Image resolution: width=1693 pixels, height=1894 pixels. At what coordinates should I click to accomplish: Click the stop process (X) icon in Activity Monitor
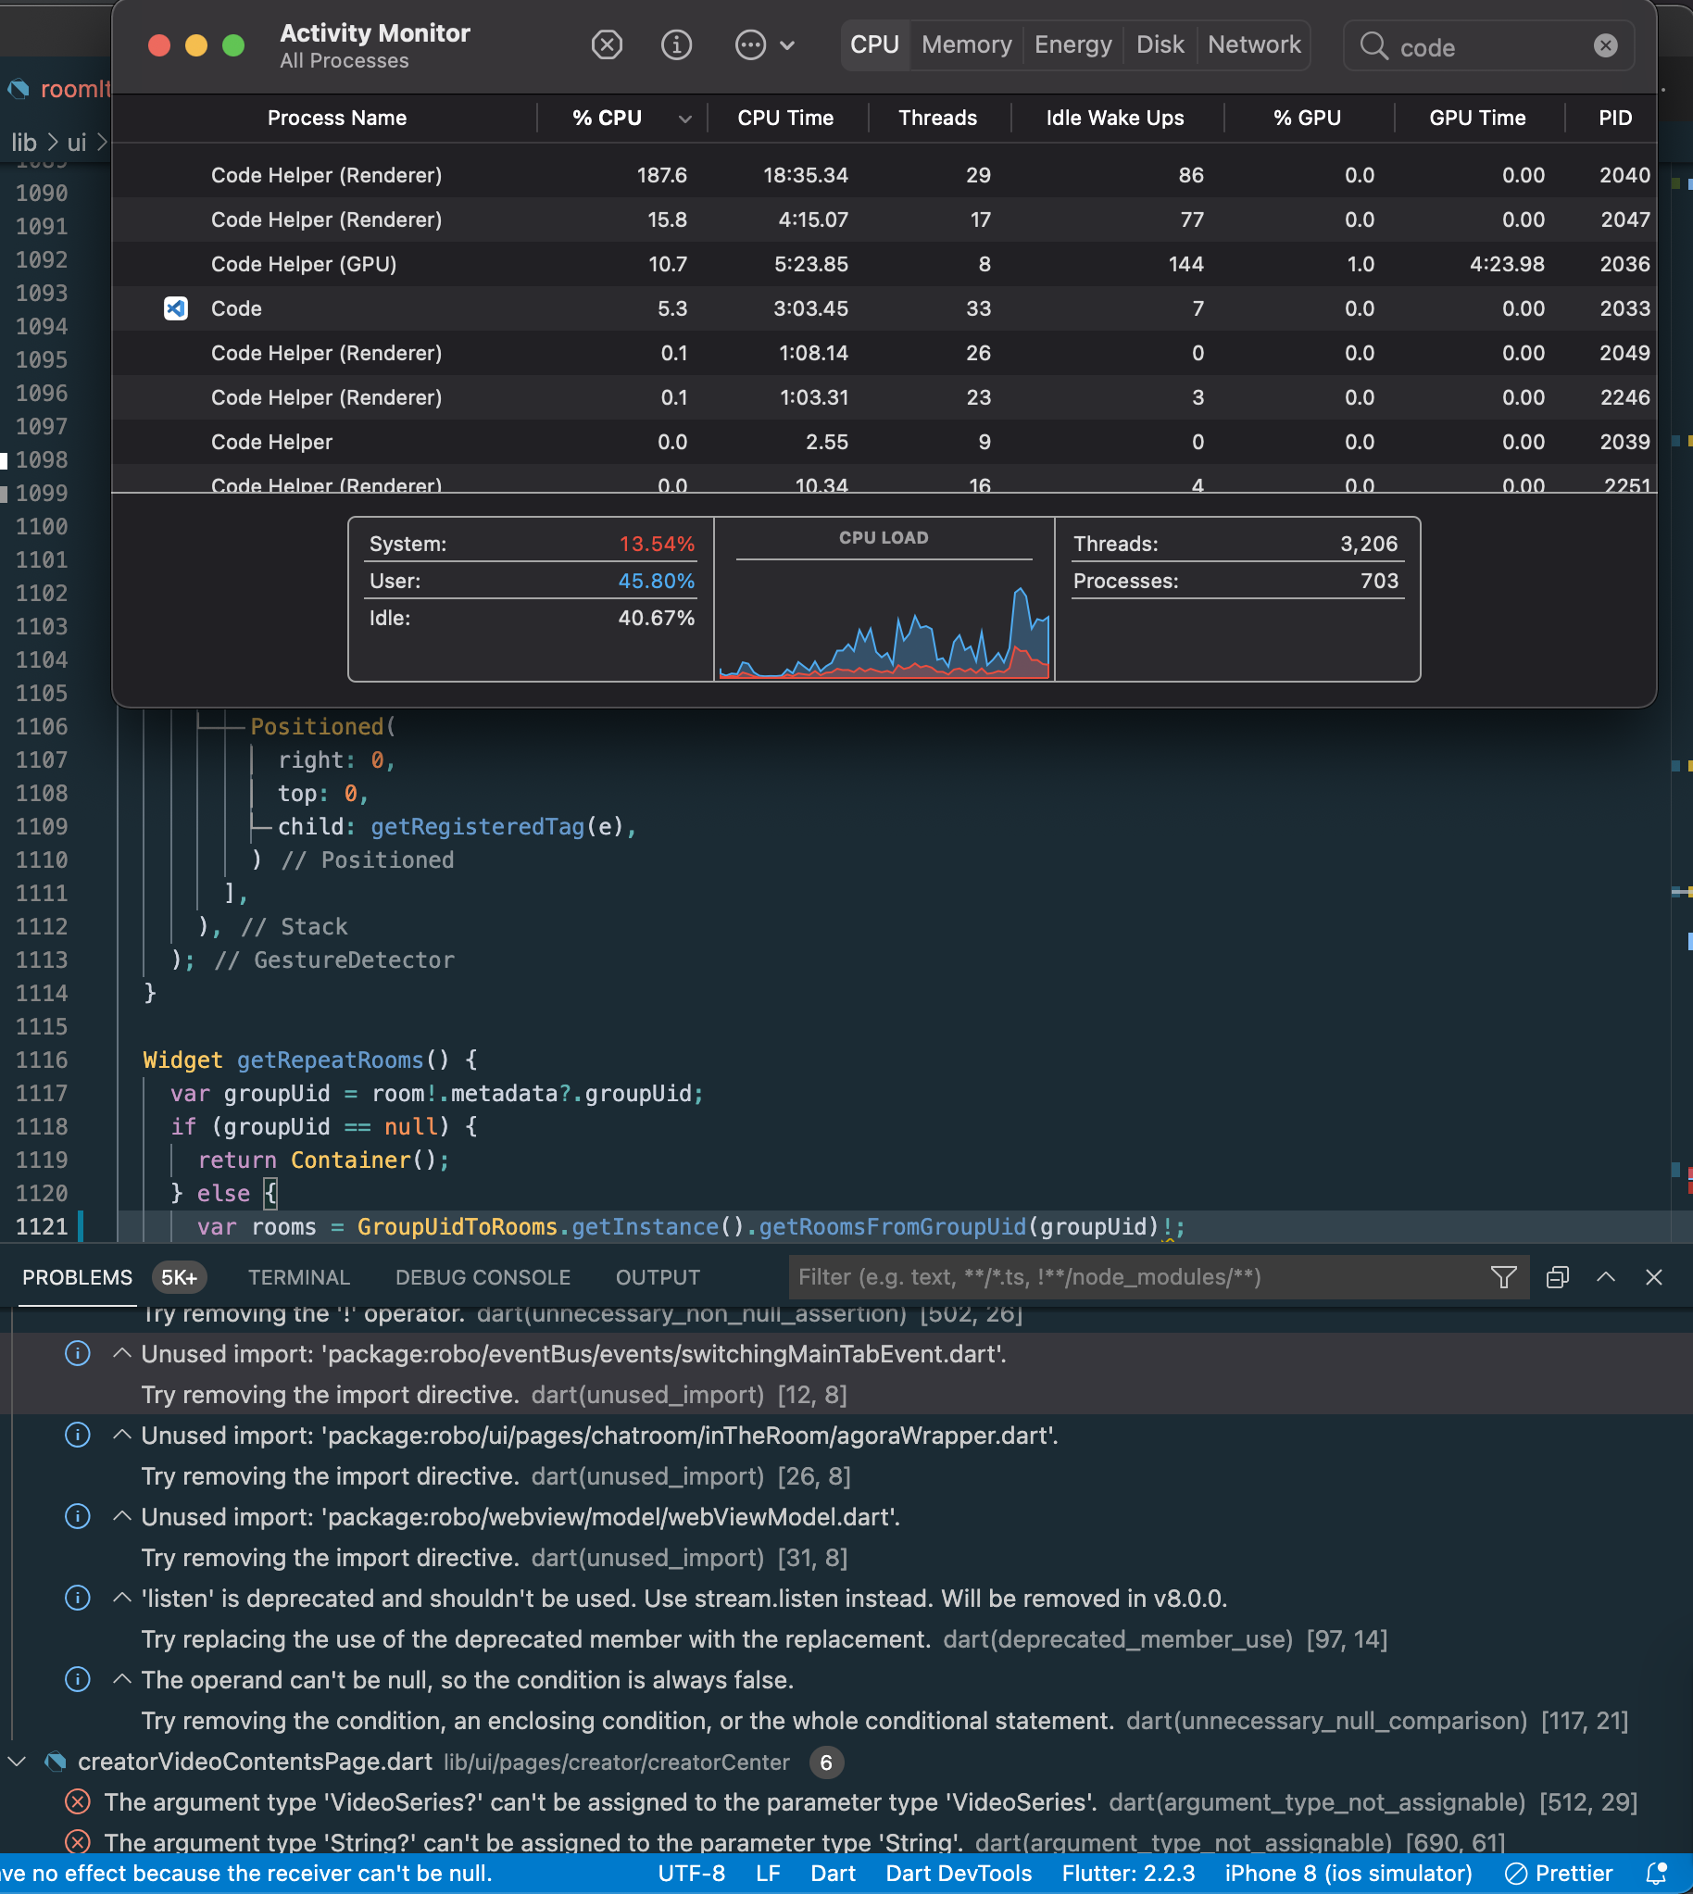pyautogui.click(x=607, y=44)
